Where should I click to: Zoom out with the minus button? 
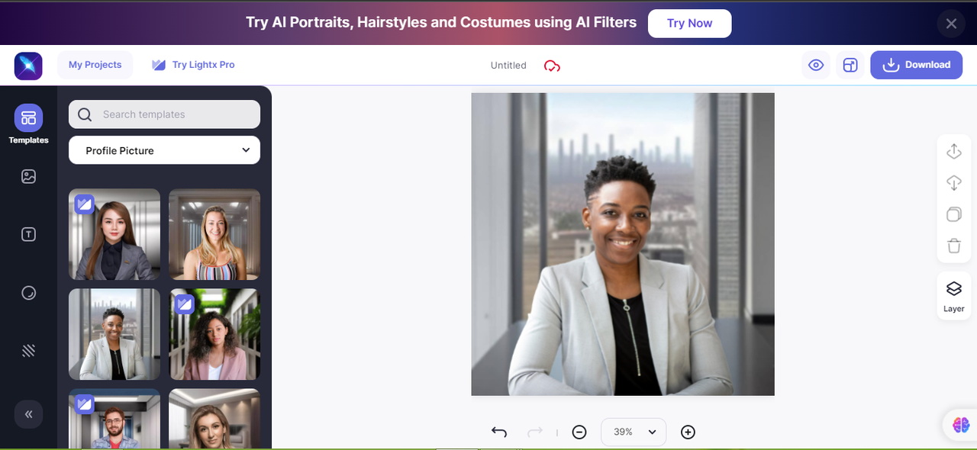click(579, 432)
